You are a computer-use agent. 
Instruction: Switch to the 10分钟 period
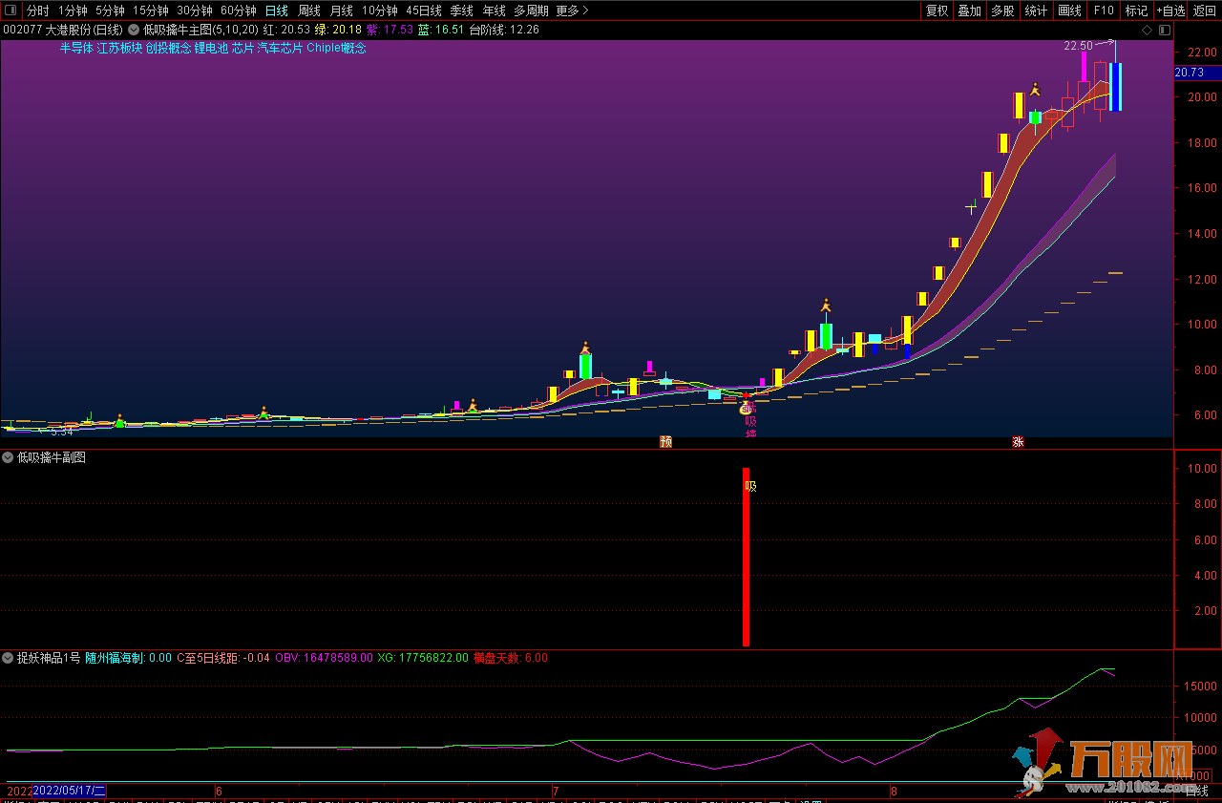pos(380,11)
